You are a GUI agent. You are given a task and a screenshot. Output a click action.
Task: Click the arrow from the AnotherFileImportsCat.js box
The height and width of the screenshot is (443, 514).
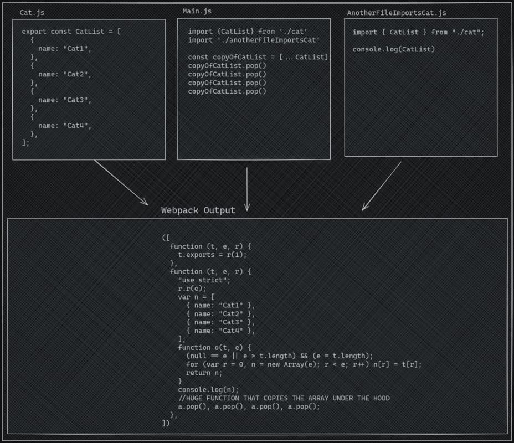coord(382,186)
